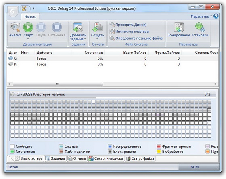Switch to the Вид кластера tab

(29, 158)
